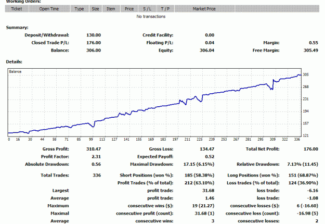This screenshot has height=224, width=325.
Task: Click the Gross Loss value 134.47
Action: pos(207,149)
